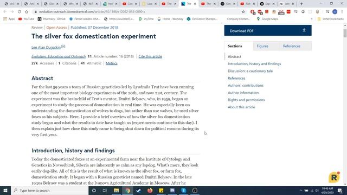Viewport: 347px width, 195px height.
Task: Jump to References in the sections list
Action: [236, 78]
